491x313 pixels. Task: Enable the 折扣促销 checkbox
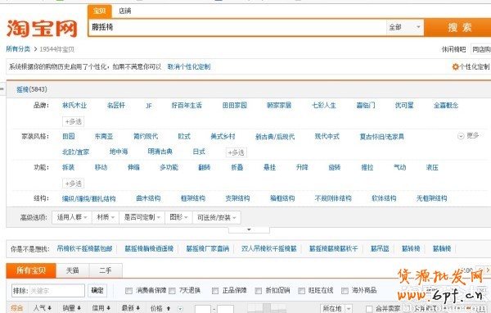pos(258,291)
